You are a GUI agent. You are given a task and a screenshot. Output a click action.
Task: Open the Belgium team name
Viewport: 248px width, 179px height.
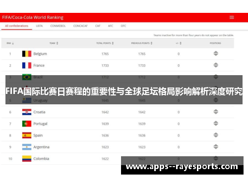[40, 54]
